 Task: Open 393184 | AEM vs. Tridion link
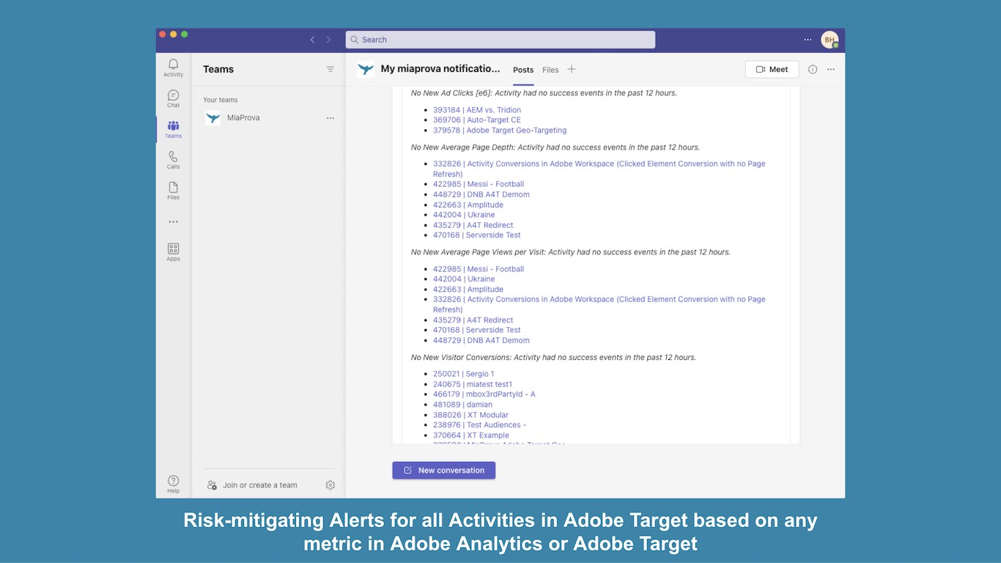coord(477,110)
